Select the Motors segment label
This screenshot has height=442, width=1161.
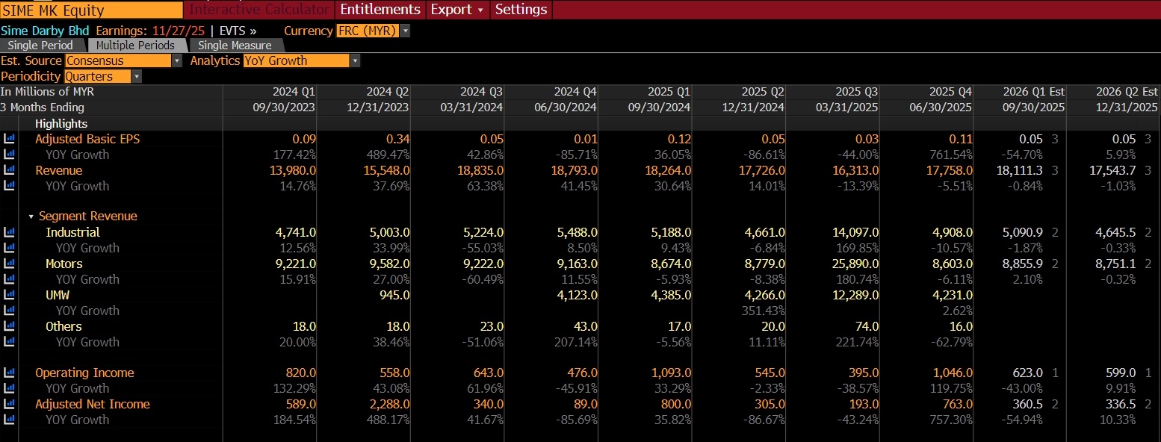pyautogui.click(x=64, y=264)
